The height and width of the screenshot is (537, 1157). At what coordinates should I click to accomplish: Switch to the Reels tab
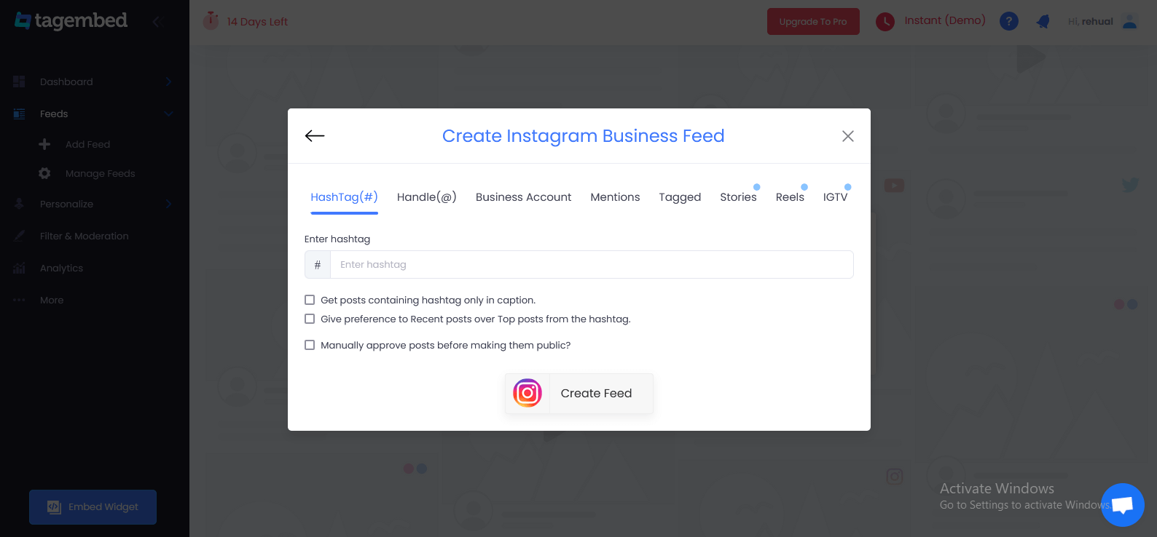[x=790, y=197]
